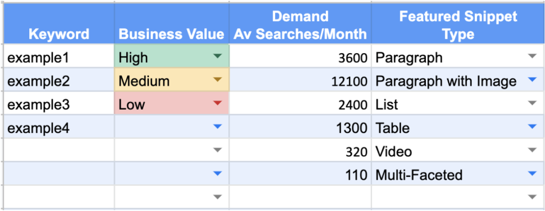The image size is (545, 211).
Task: Expand the List snippet type dropdown
Action: 532,103
